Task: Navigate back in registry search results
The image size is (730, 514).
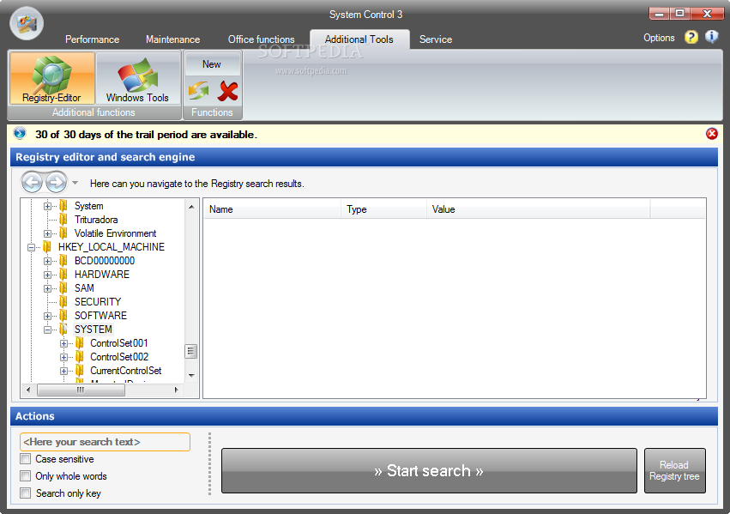Action: 32,183
